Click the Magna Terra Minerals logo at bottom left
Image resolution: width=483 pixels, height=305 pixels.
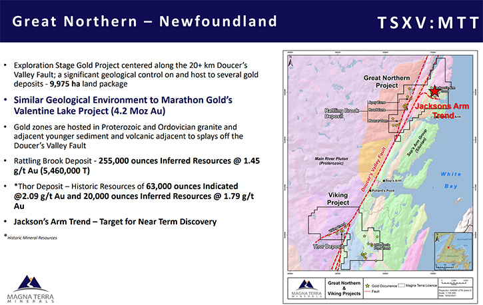[x=30, y=289]
